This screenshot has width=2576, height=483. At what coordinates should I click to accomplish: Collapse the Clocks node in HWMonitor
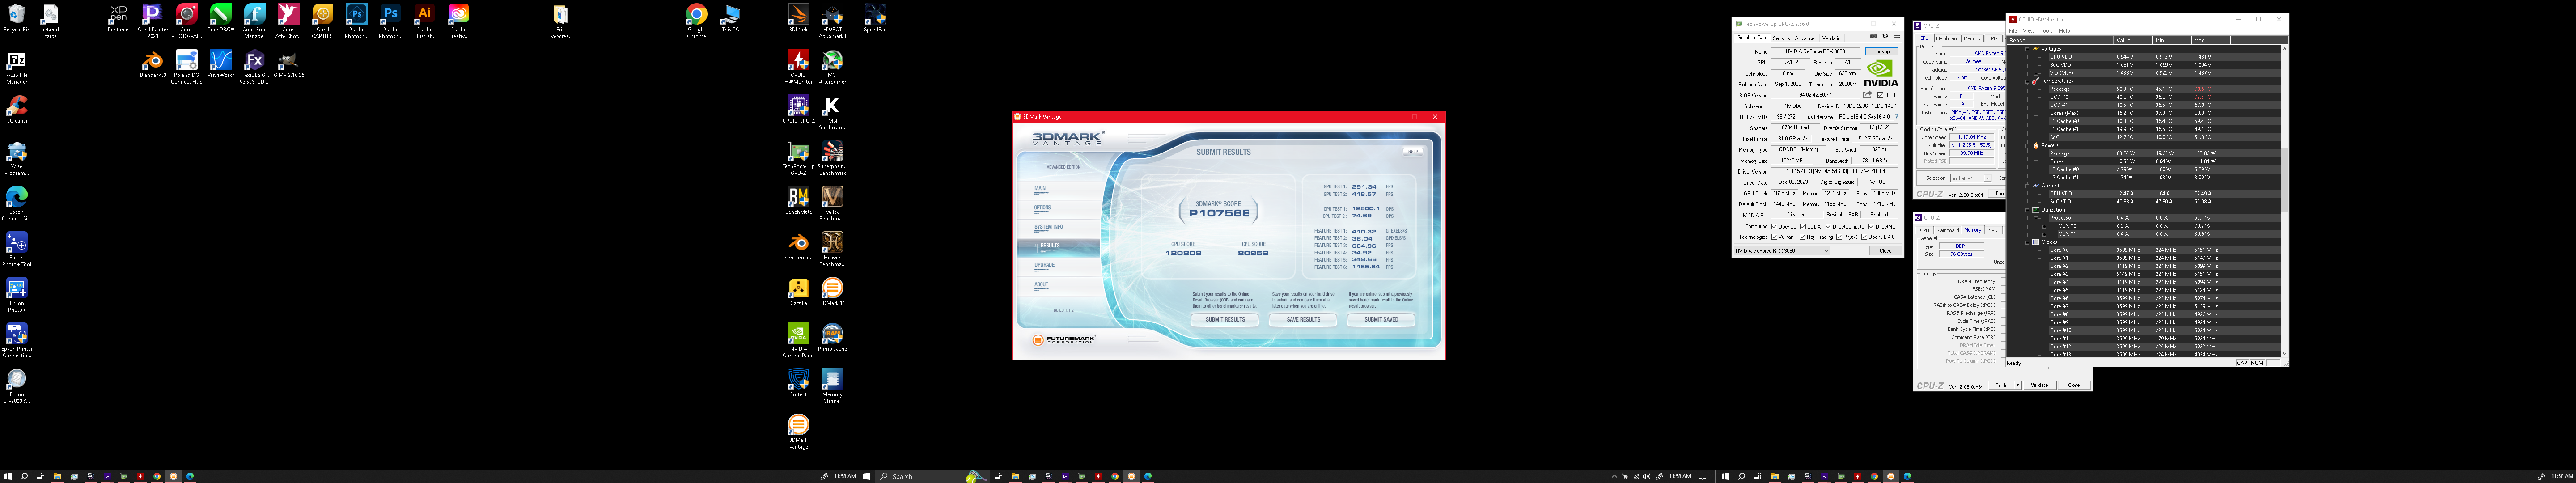click(x=2028, y=242)
